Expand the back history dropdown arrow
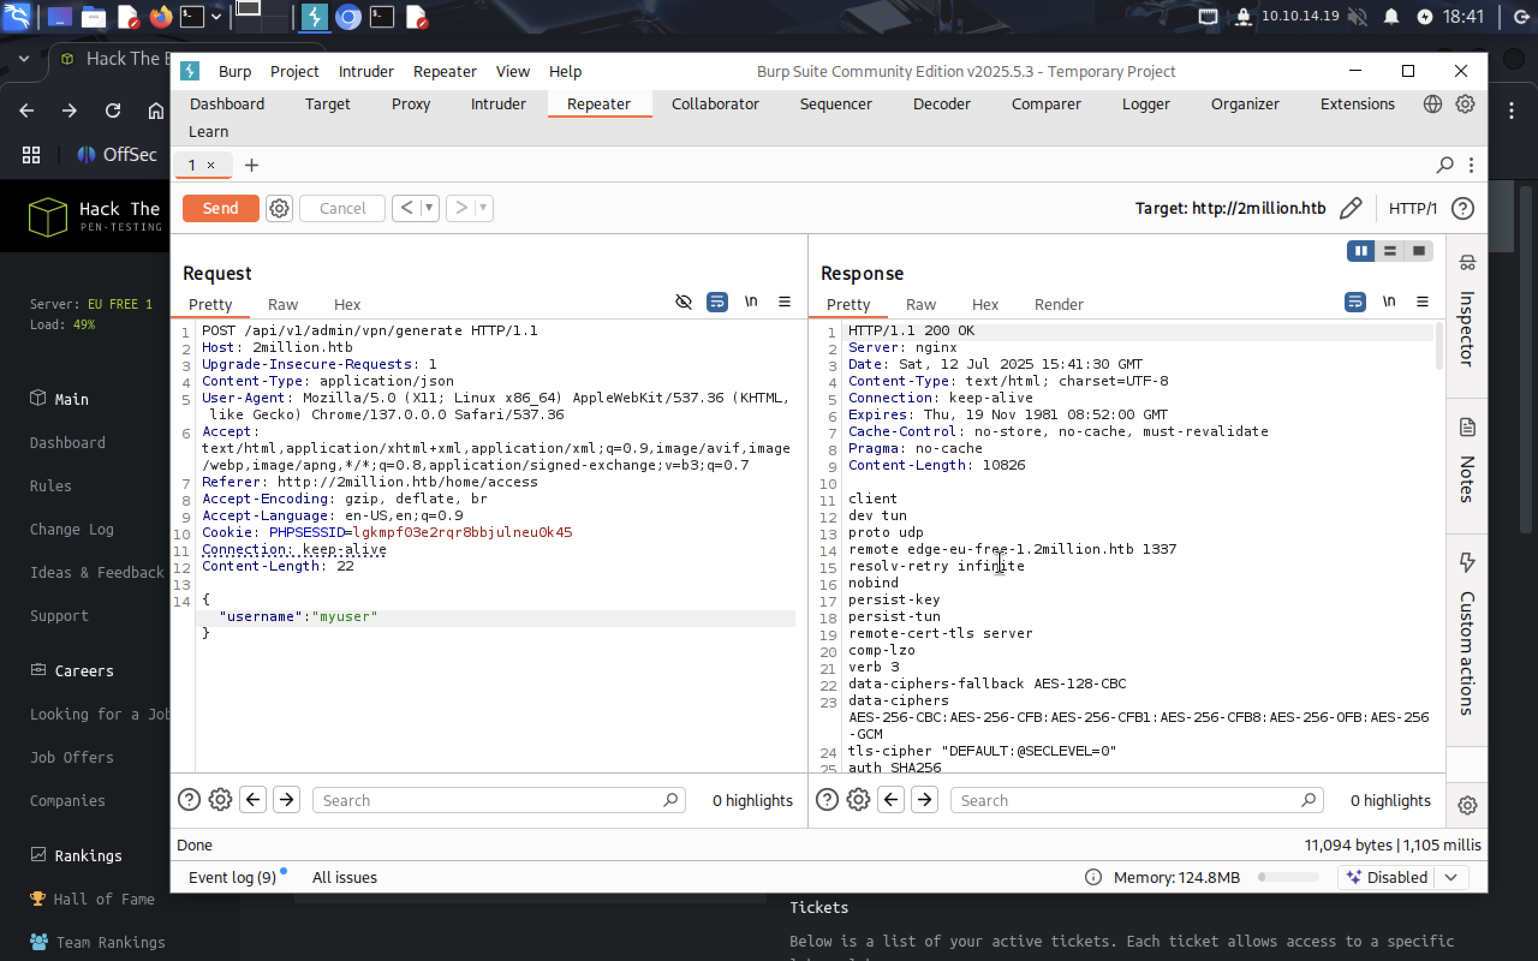 [429, 208]
